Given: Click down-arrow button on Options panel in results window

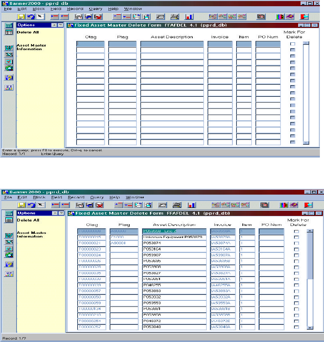Looking at the screenshot, I should click(x=62, y=213).
